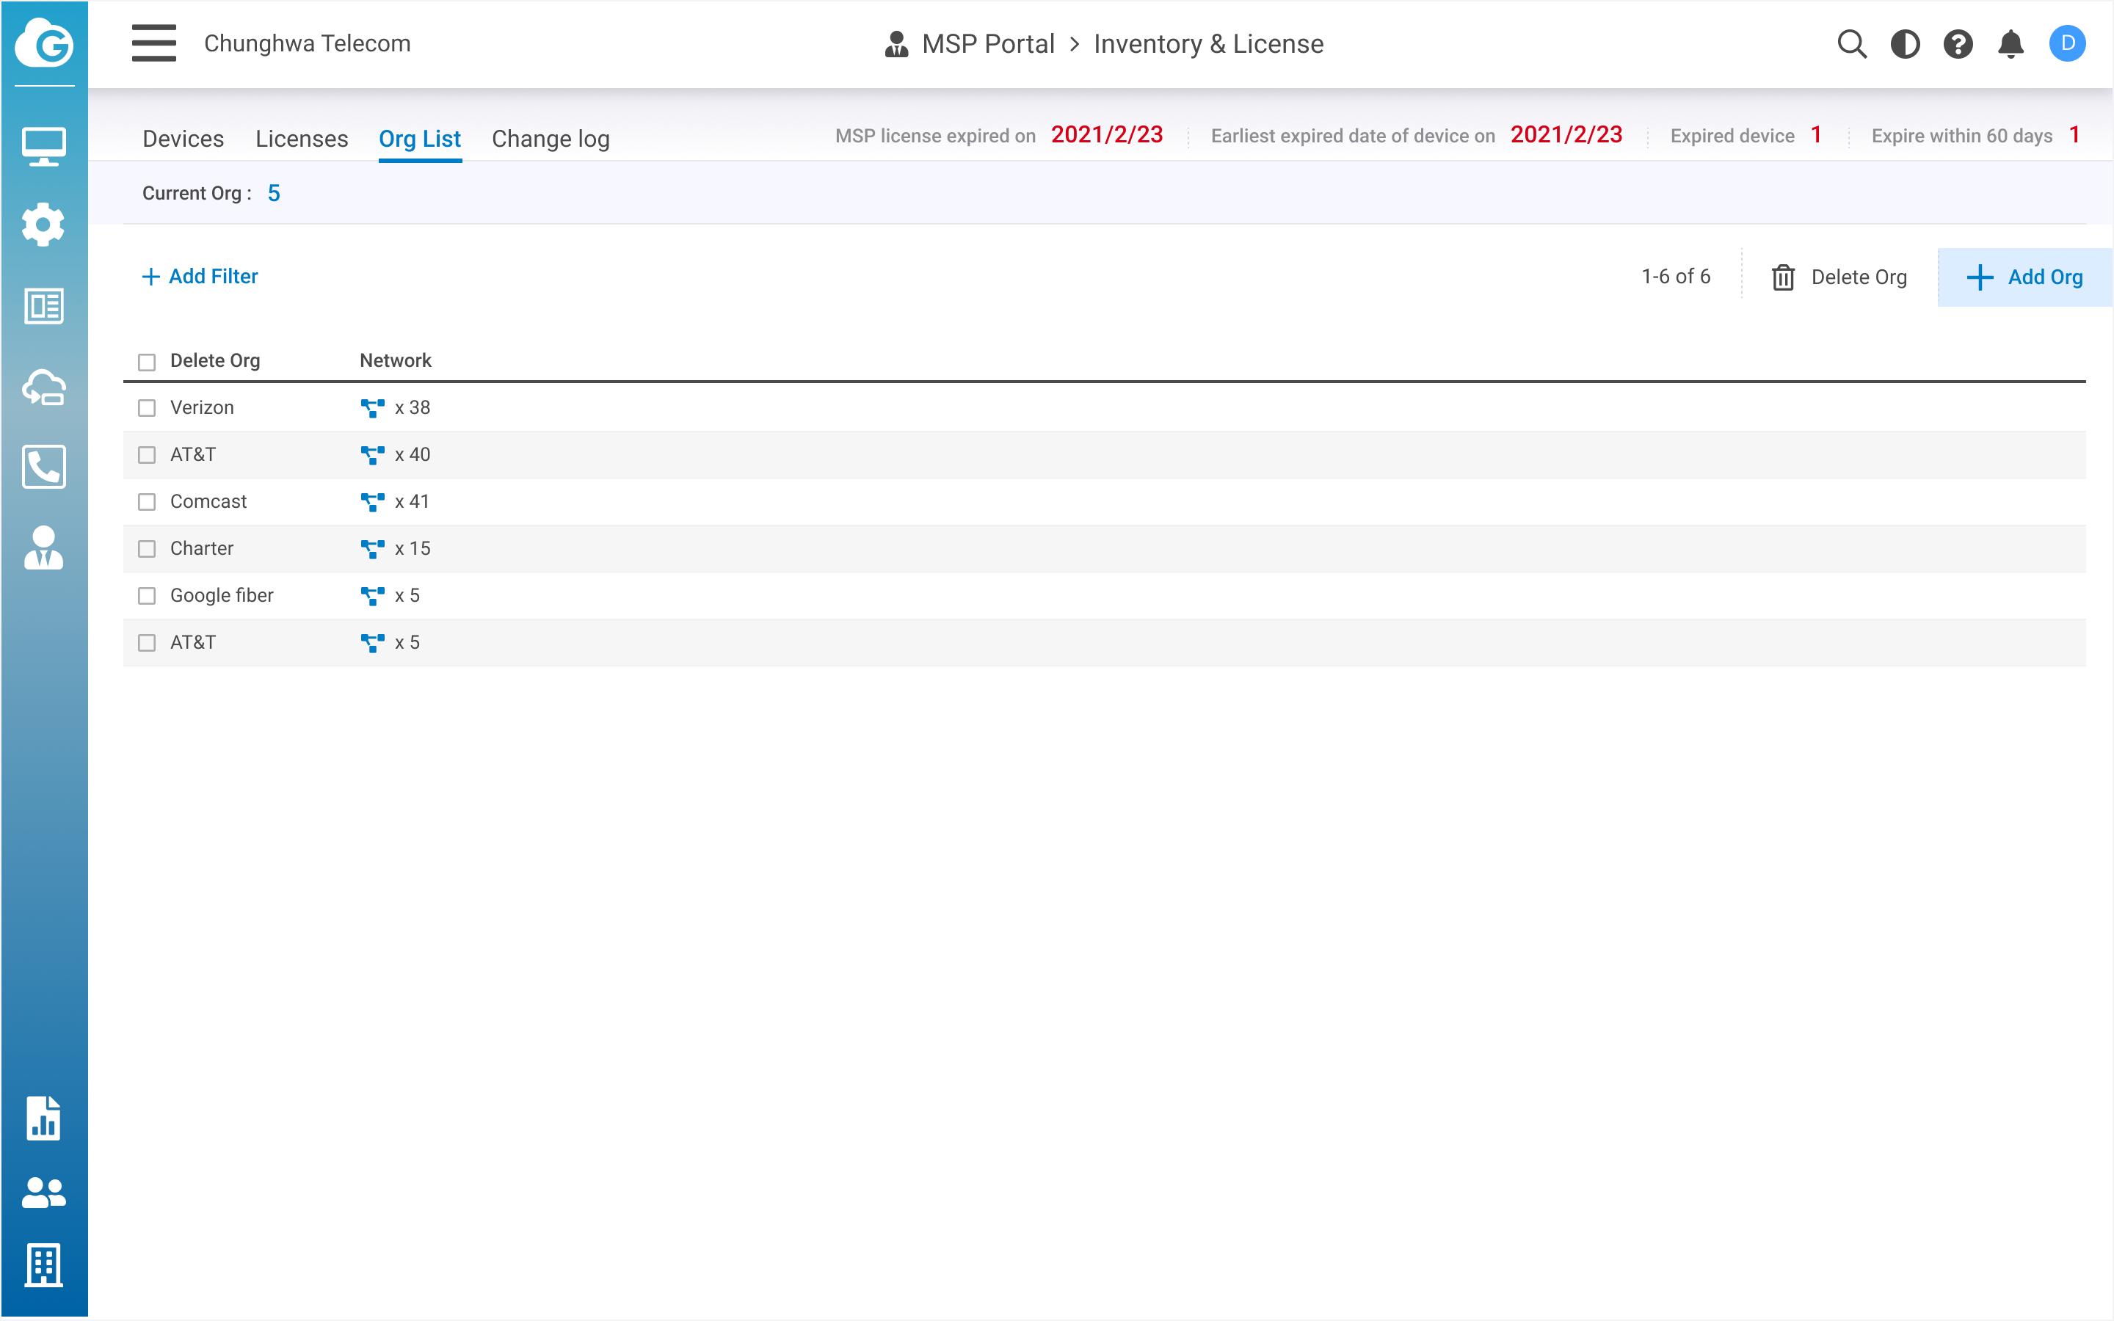Tick the select-all checkbox in header
The image size is (2114, 1321).
(x=147, y=362)
